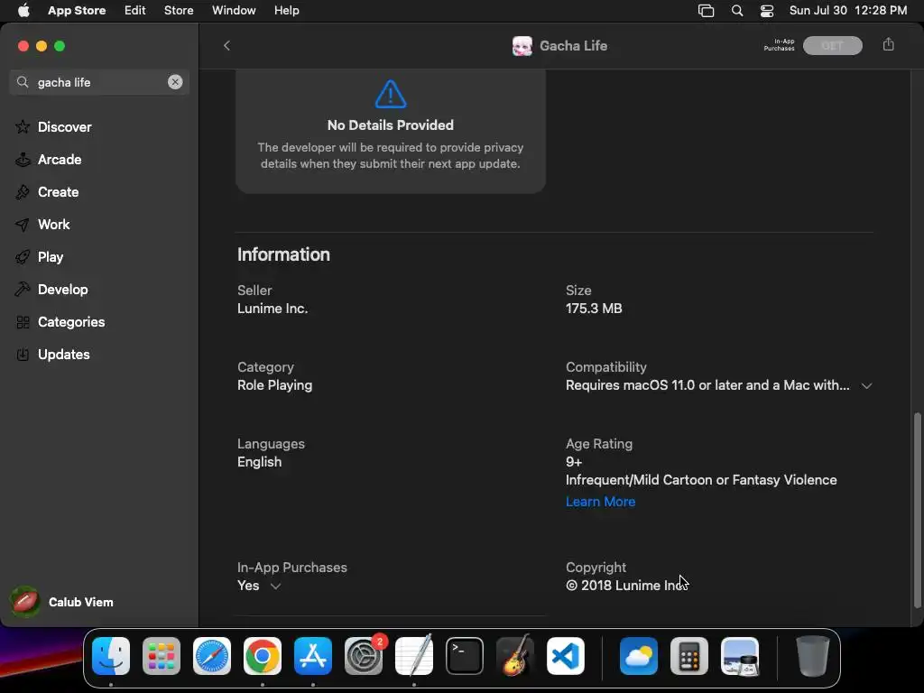Open Calculator from the Dock
Image resolution: width=924 pixels, height=693 pixels.
689,656
